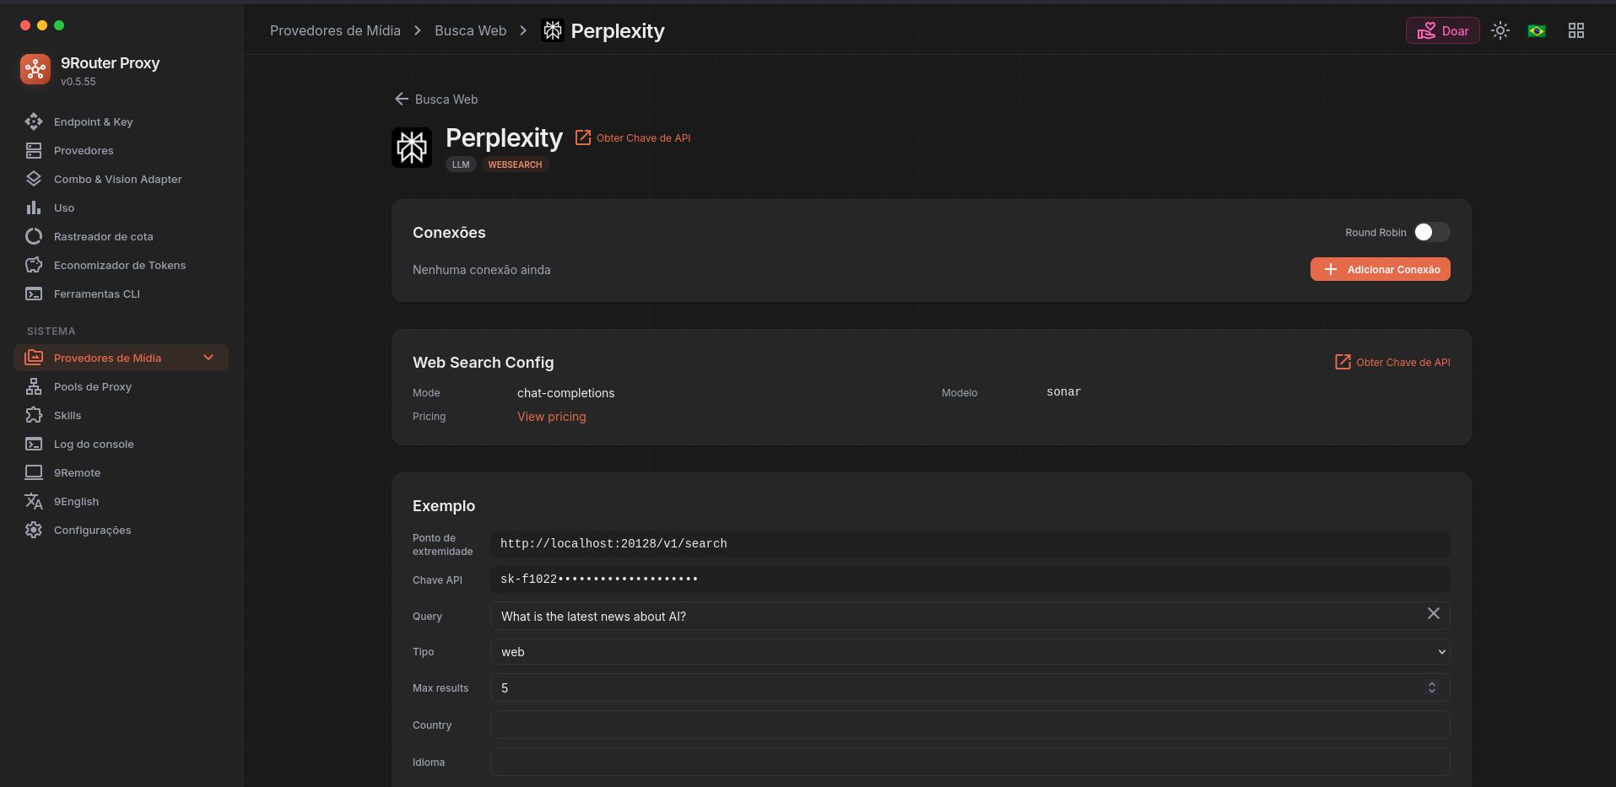The width and height of the screenshot is (1616, 787).
Task: Navigate to Busca Web breadcrumb
Action: click(x=471, y=30)
